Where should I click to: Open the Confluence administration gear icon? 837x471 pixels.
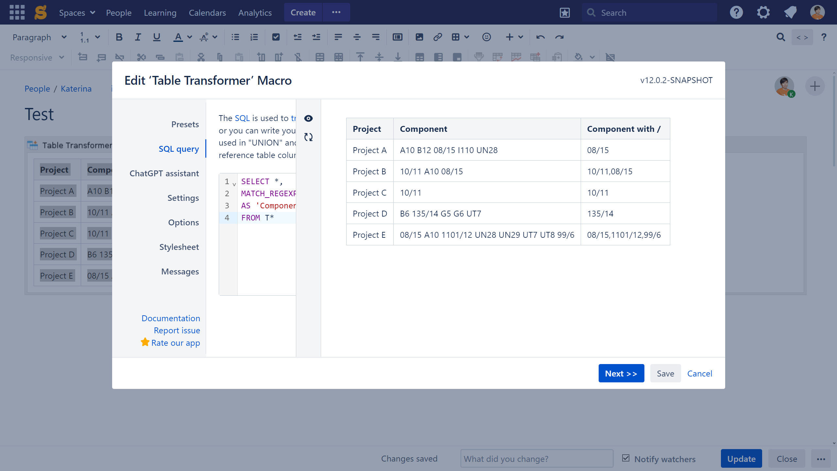[x=763, y=12]
